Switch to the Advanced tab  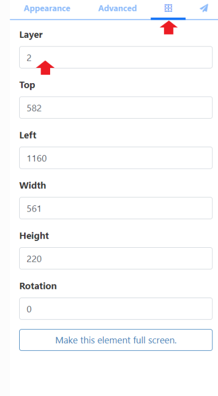(x=117, y=8)
